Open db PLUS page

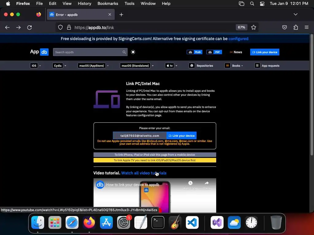point(194,52)
